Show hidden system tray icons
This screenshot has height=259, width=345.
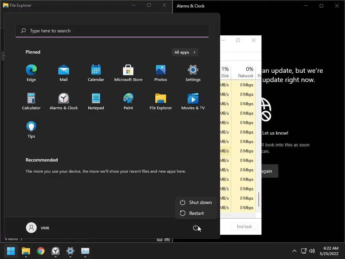click(294, 251)
